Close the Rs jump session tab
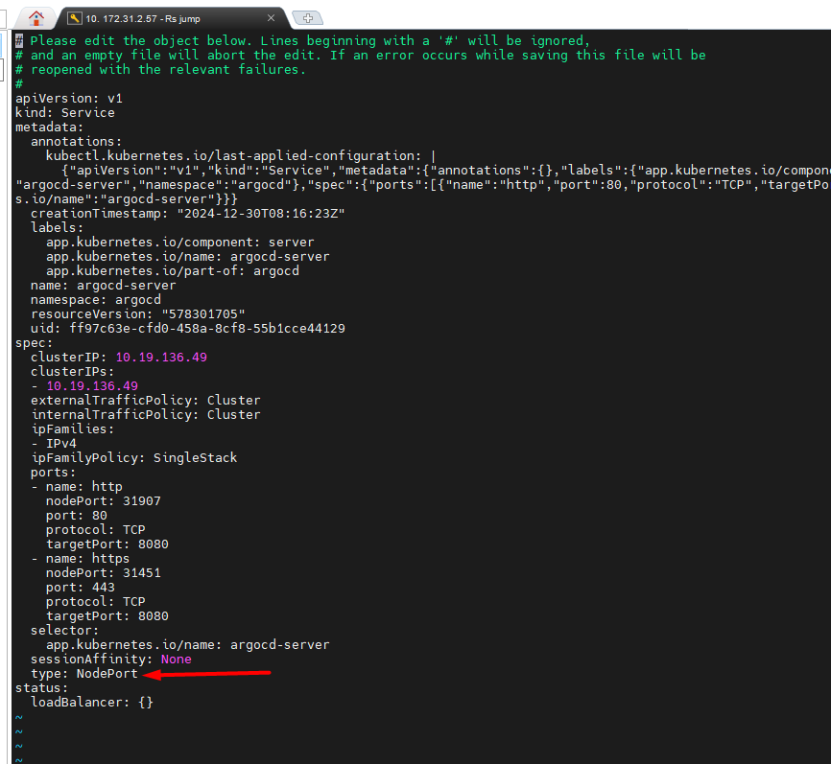 pos(271,18)
